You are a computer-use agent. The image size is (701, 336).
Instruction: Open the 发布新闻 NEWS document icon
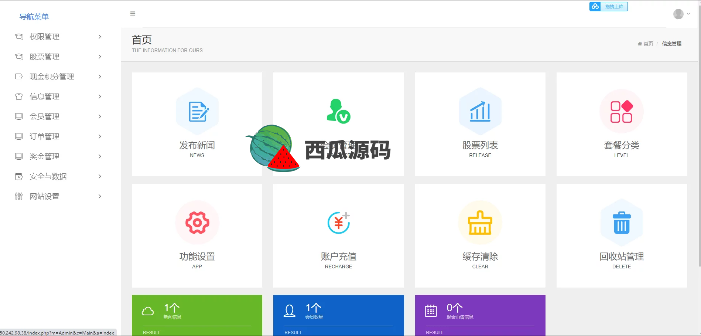[x=198, y=111]
